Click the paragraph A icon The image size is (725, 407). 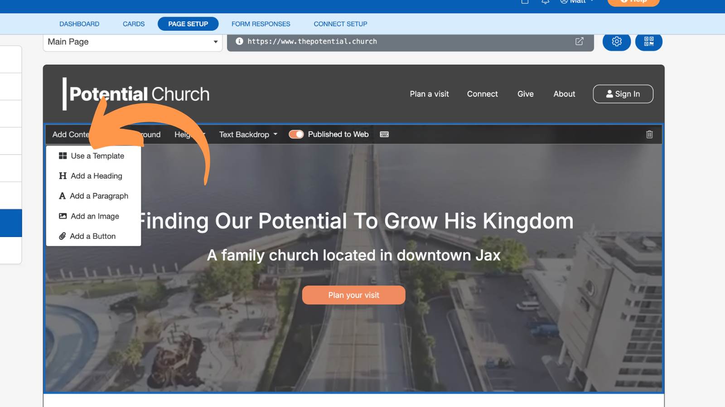(x=63, y=196)
